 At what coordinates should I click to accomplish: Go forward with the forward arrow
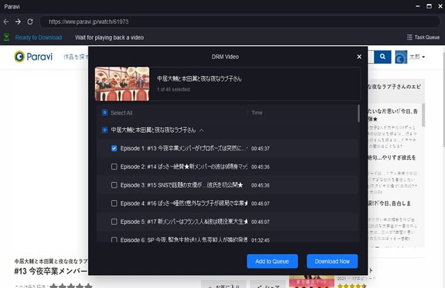[18, 21]
